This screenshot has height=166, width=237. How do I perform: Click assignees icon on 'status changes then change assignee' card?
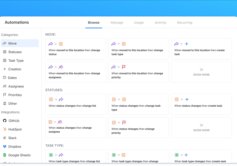60,122
